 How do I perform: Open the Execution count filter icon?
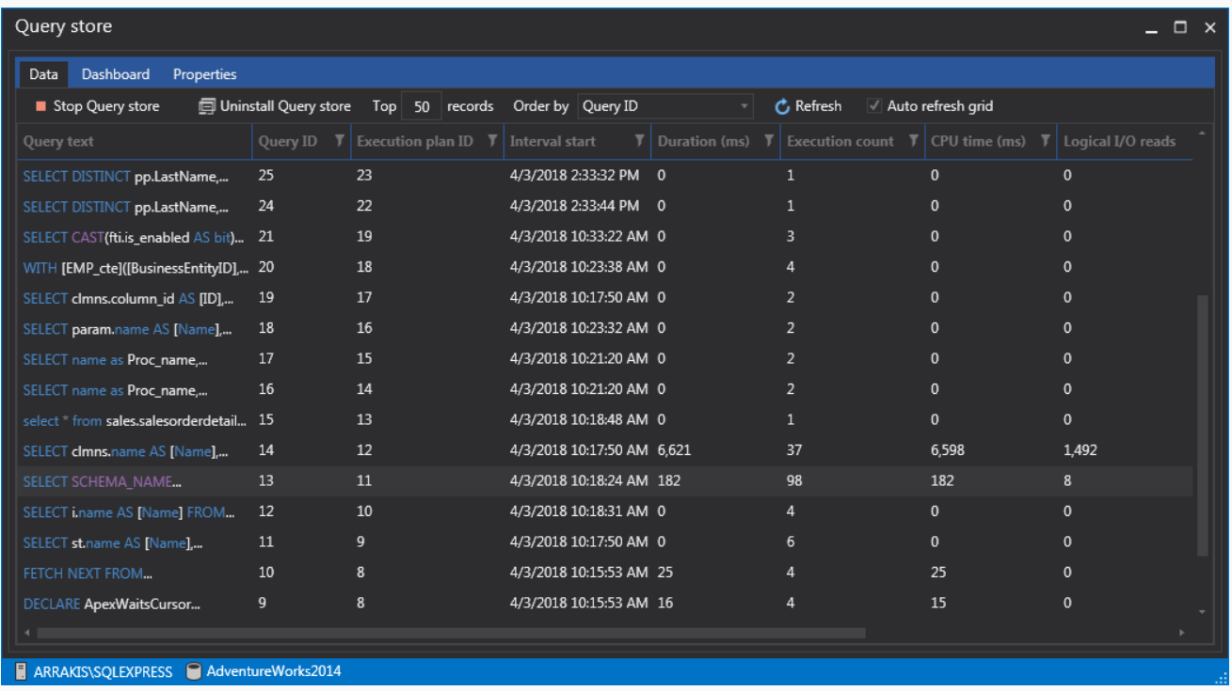click(x=912, y=141)
